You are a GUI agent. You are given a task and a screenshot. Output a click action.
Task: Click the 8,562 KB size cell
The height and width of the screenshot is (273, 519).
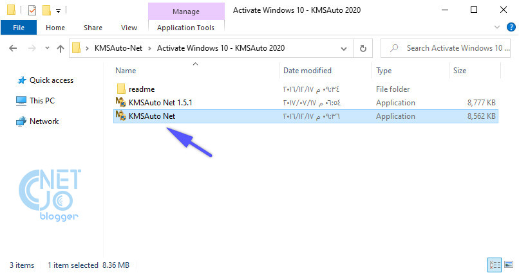point(481,116)
